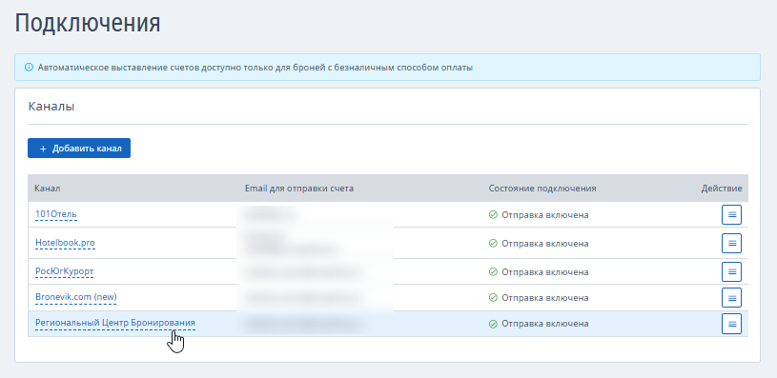The width and height of the screenshot is (777, 378).
Task: Click Отправка включена status in Bronevik.com (new) row
Action: 545,298
